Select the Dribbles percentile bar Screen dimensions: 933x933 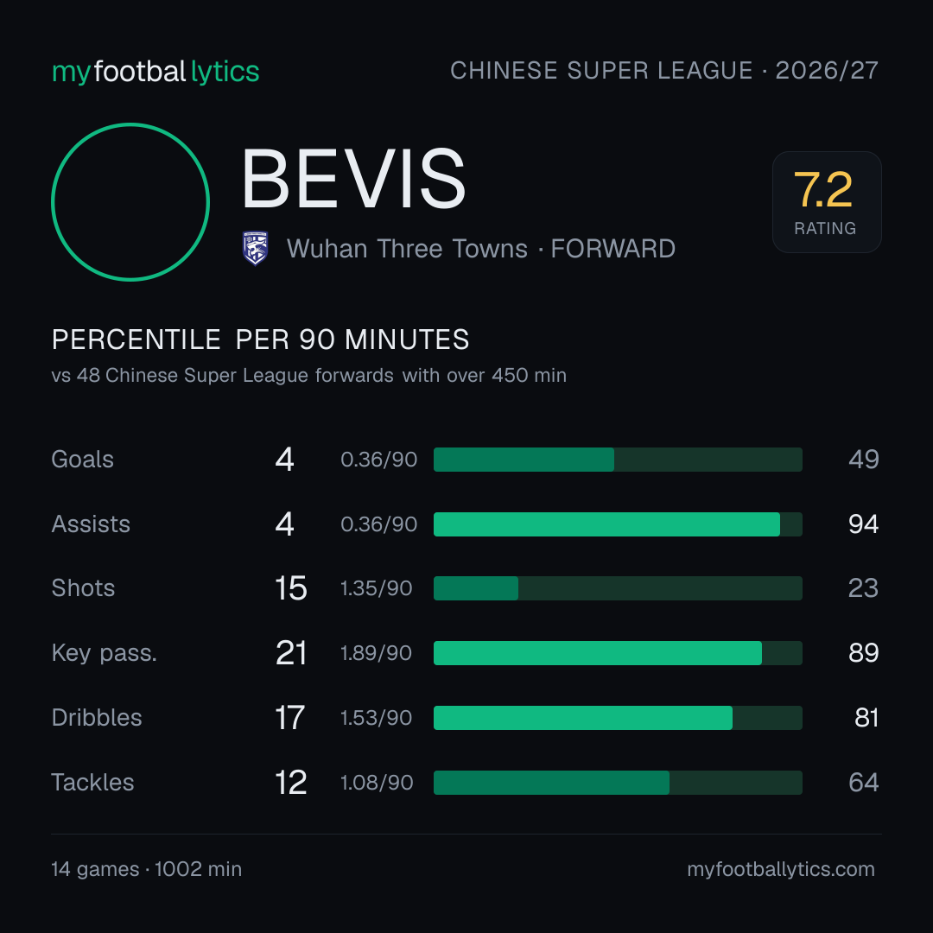tap(618, 718)
